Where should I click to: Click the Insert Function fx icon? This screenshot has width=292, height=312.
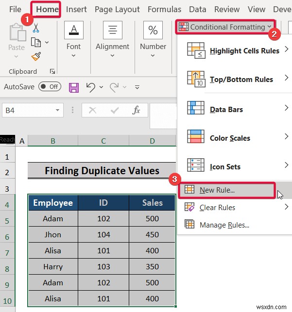[x=136, y=110]
